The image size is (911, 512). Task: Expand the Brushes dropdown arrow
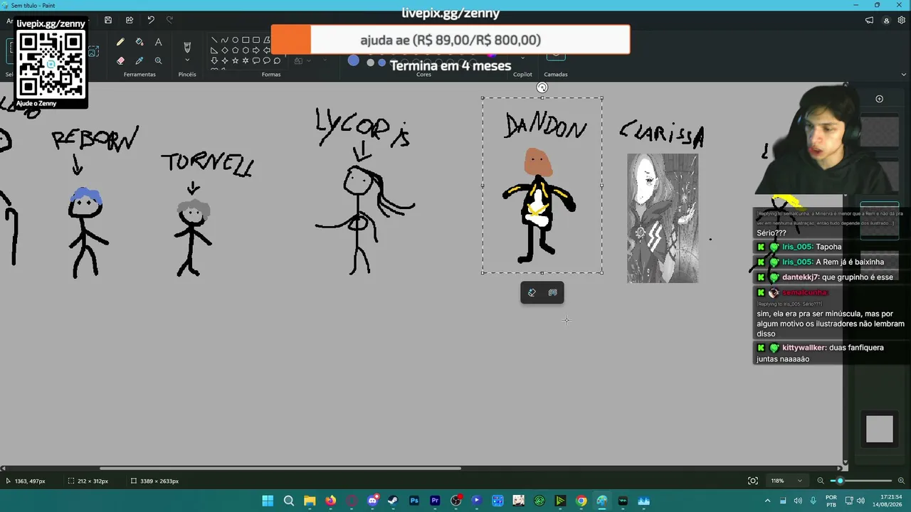[x=187, y=60]
